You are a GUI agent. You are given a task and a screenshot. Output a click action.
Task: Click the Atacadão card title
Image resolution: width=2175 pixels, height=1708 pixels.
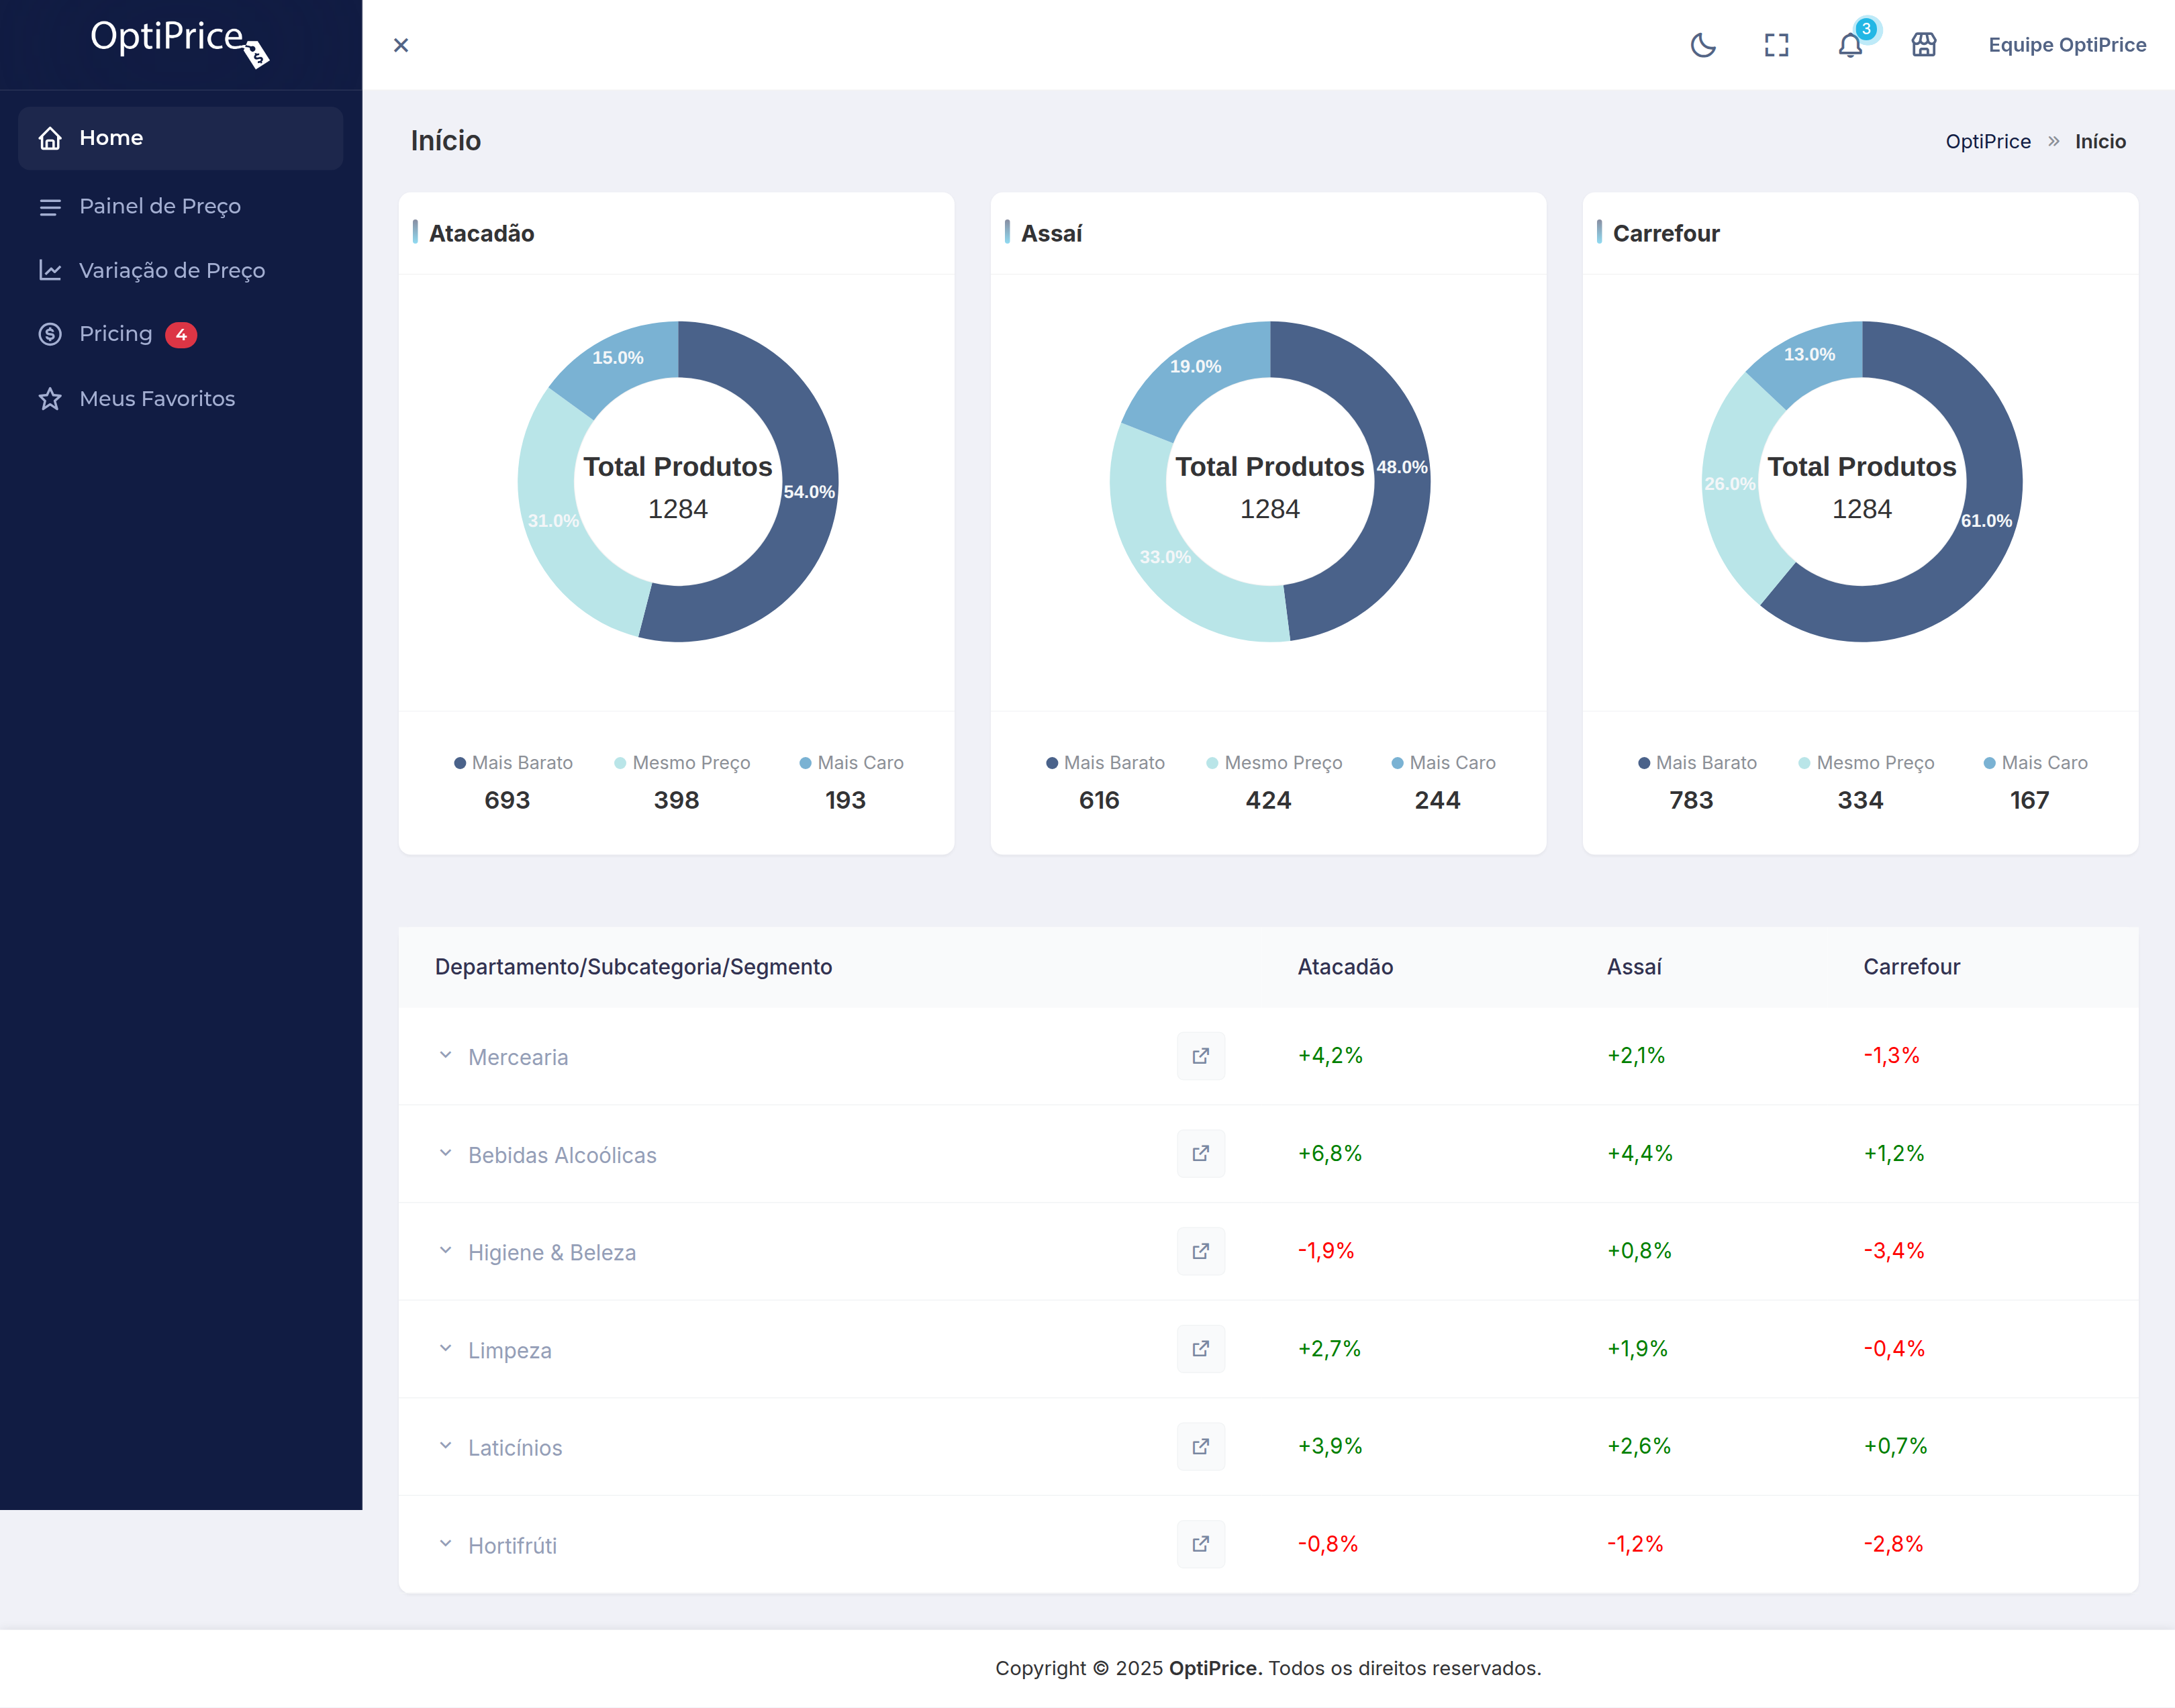click(x=481, y=233)
